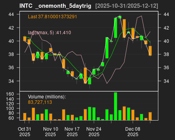Click the "Nov 10 2025" date axis label

point(51,132)
